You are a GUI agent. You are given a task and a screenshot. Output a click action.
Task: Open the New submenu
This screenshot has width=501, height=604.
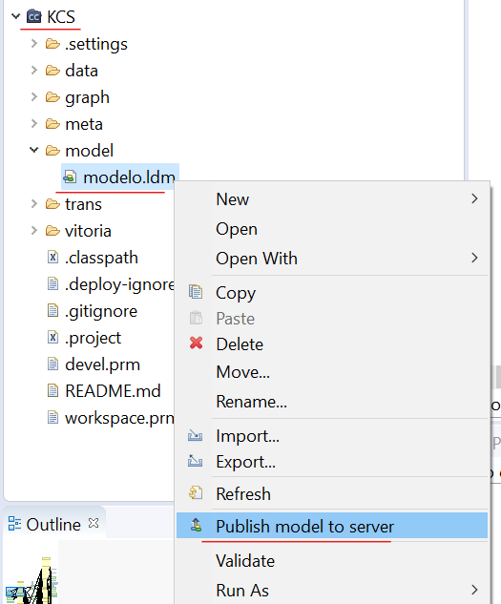tap(332, 199)
